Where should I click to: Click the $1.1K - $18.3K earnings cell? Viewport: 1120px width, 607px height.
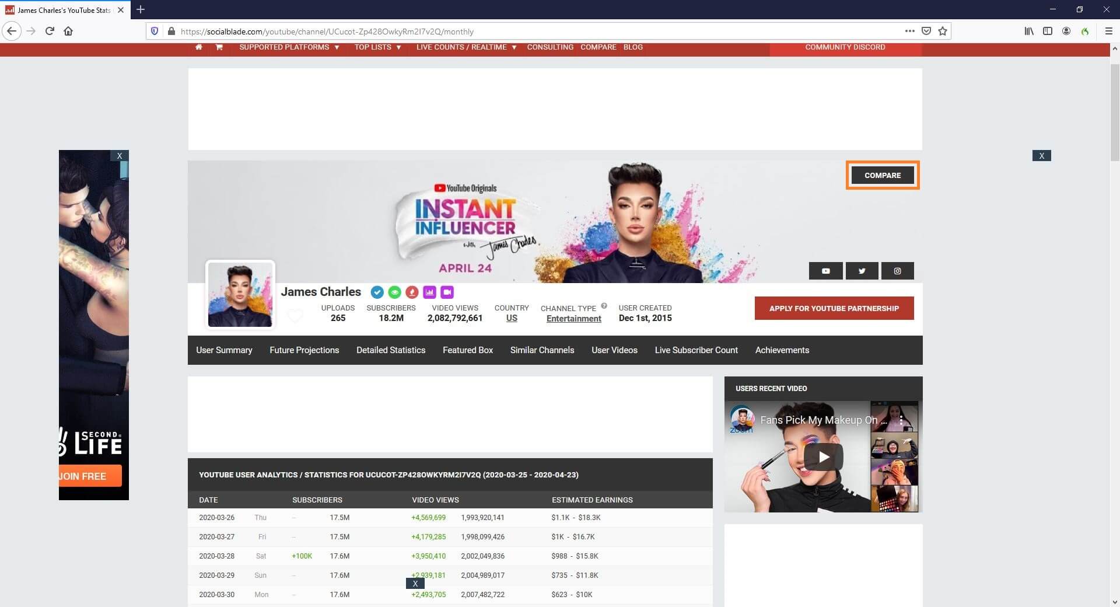pos(576,518)
